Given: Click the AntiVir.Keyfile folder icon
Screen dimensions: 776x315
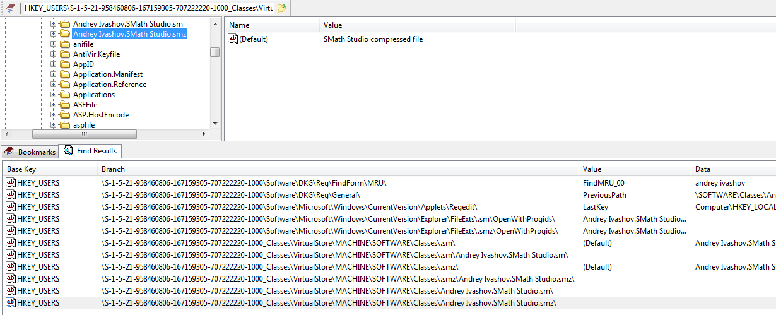Looking at the screenshot, I should [64, 54].
